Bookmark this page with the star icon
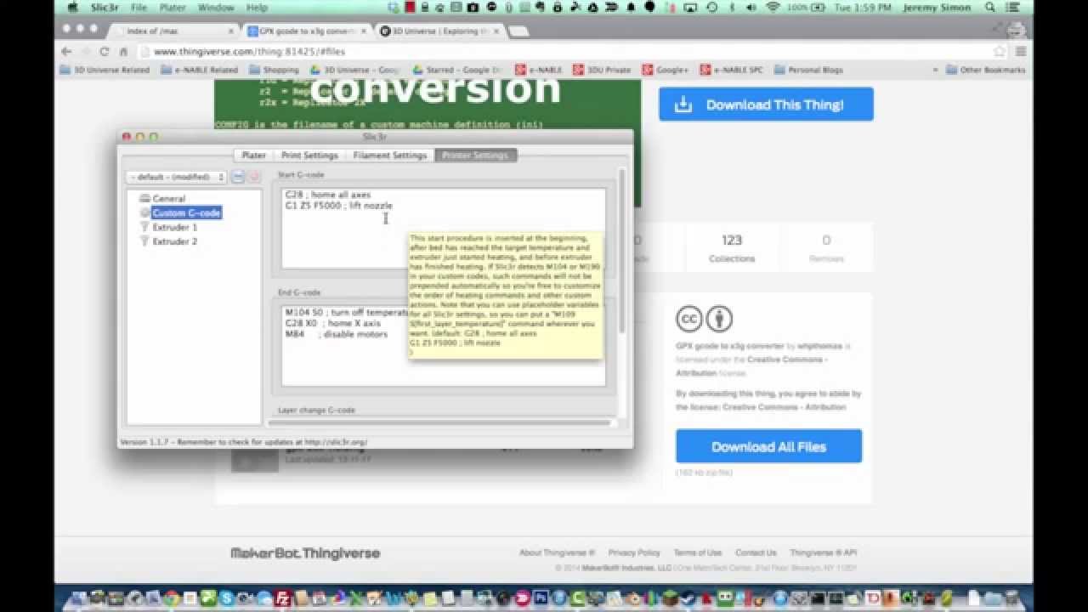 point(1000,51)
